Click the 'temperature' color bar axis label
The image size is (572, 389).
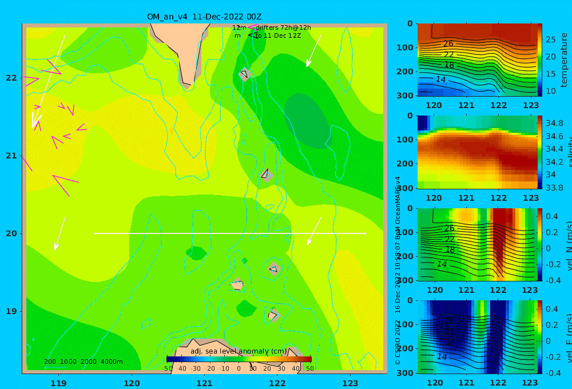[565, 60]
